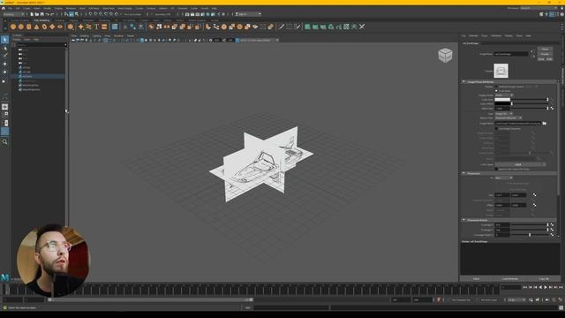
Task: Create a polygon cone from the shelf
Action: pyautogui.click(x=36, y=26)
